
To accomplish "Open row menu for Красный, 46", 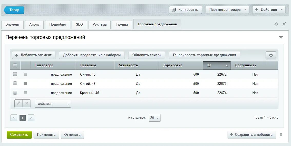I will point(25,93).
